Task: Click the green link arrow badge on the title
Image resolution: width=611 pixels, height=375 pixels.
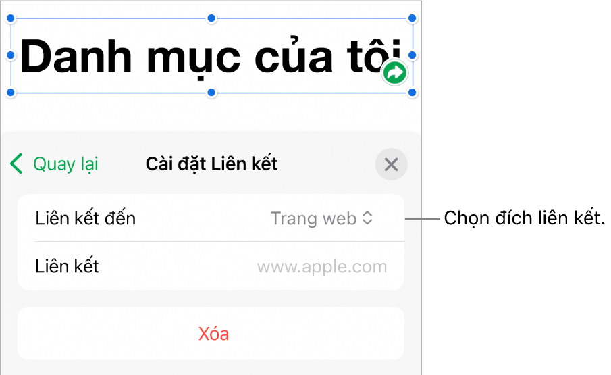Action: click(394, 72)
